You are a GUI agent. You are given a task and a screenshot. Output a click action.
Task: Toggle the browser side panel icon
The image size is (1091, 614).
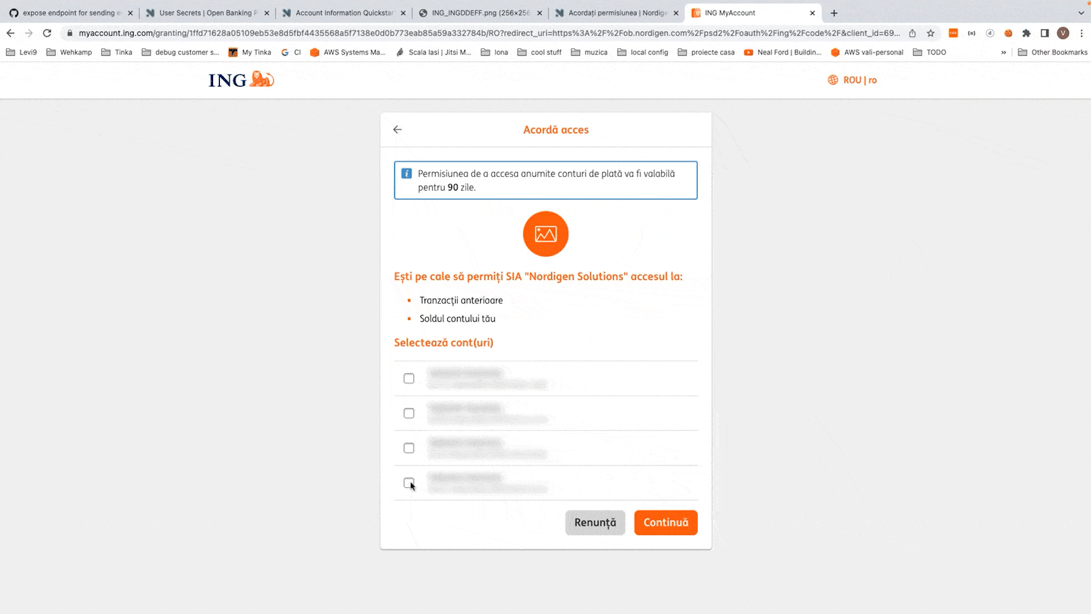click(x=1044, y=33)
